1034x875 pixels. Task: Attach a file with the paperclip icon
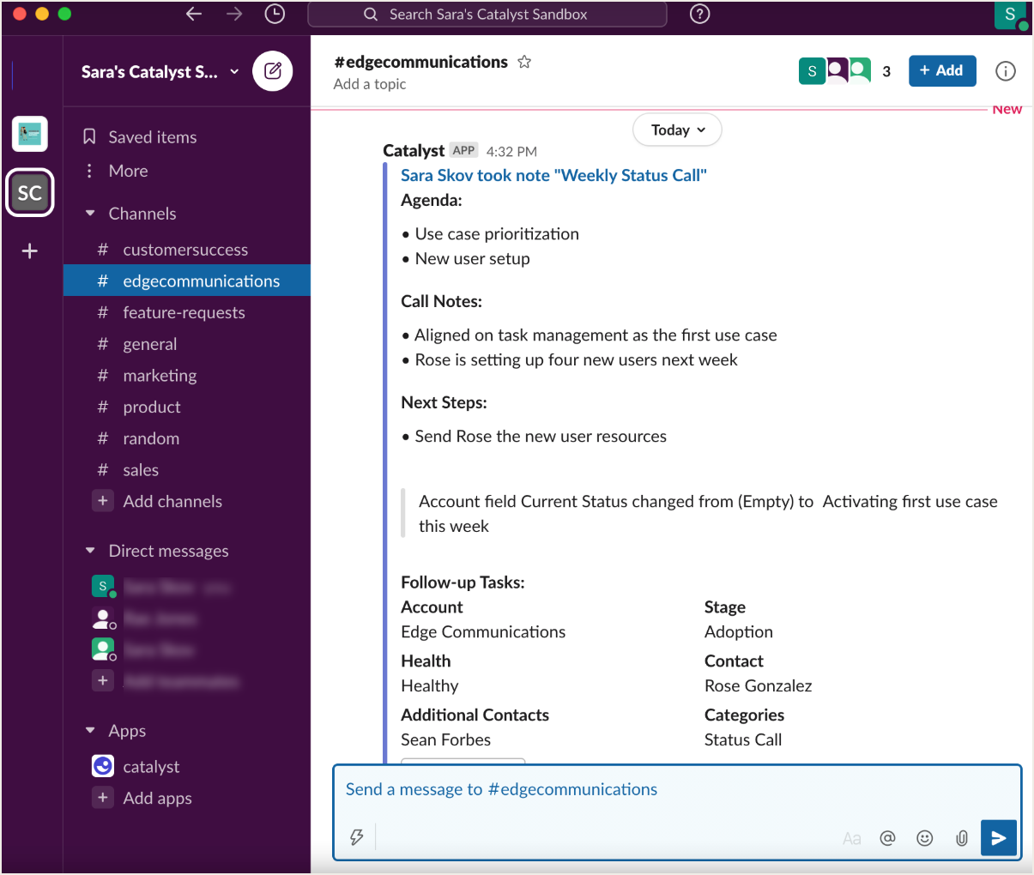coord(962,838)
